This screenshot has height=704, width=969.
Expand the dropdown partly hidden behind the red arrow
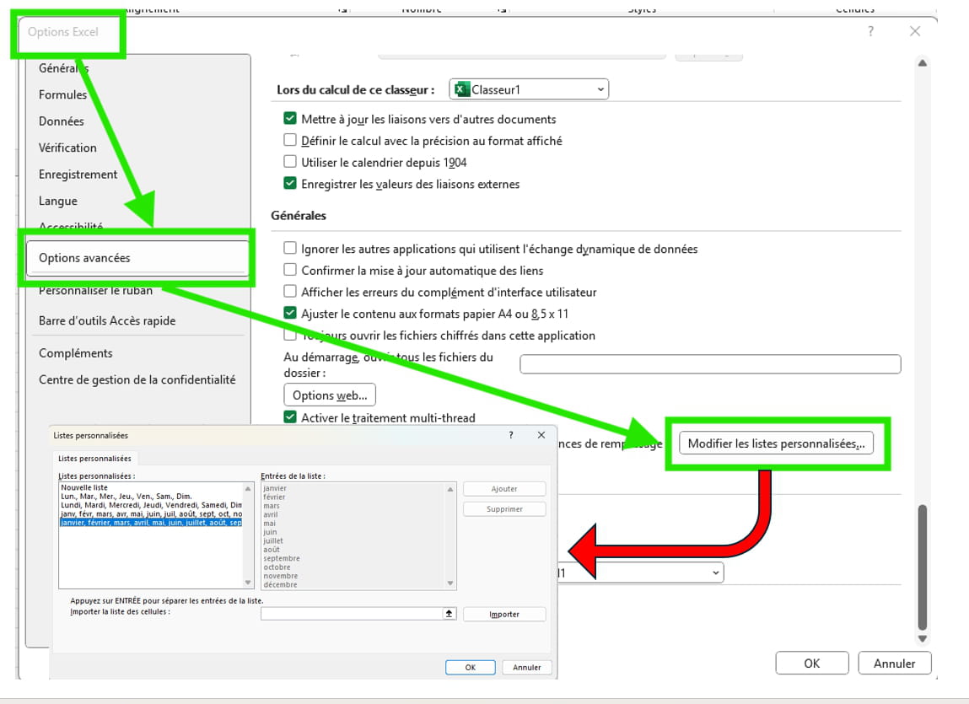(715, 572)
